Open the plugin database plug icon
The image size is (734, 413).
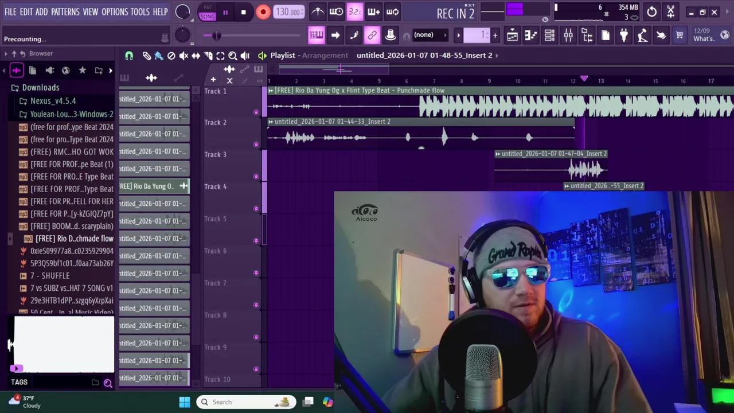(x=624, y=36)
